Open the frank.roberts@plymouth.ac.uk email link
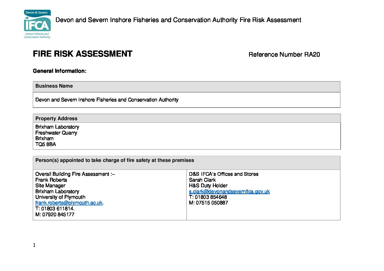Image resolution: width=384 pixels, height=271 pixels. point(69,203)
